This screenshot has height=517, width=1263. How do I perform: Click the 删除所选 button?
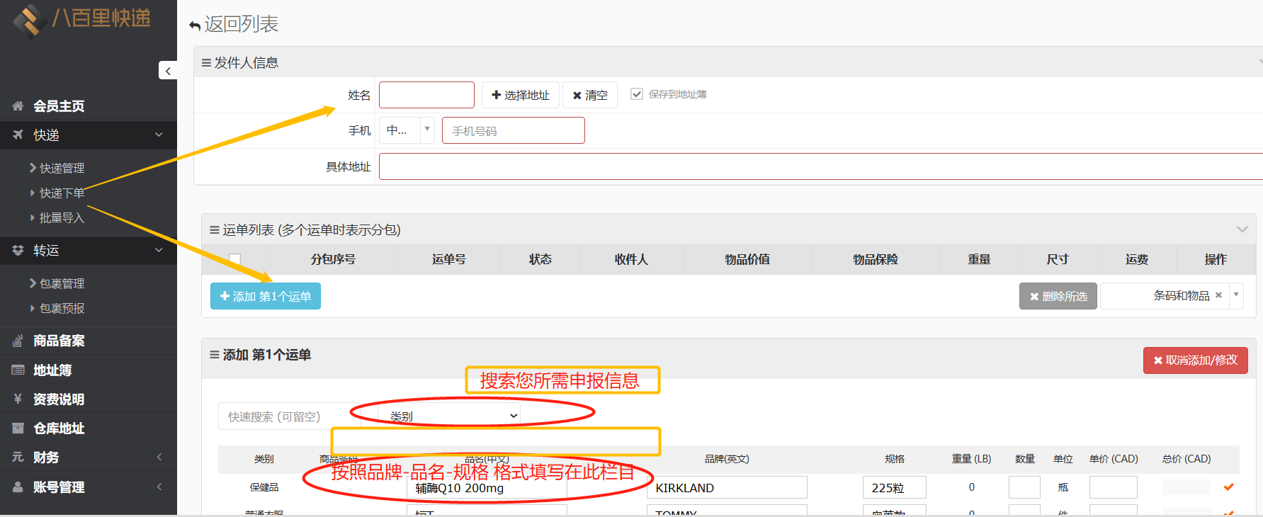(1058, 296)
